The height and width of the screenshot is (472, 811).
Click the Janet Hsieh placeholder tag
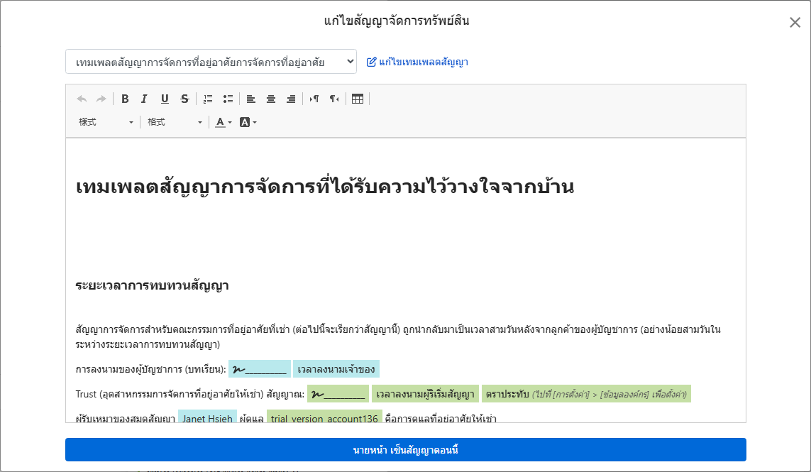(207, 417)
